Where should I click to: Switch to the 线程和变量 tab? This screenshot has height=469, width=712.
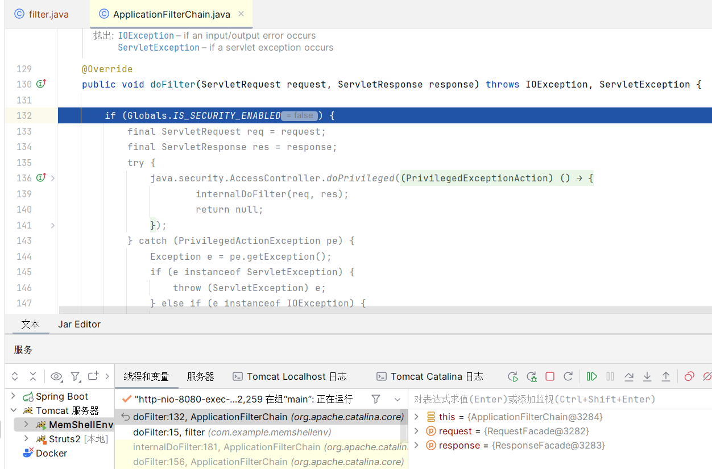tap(146, 376)
